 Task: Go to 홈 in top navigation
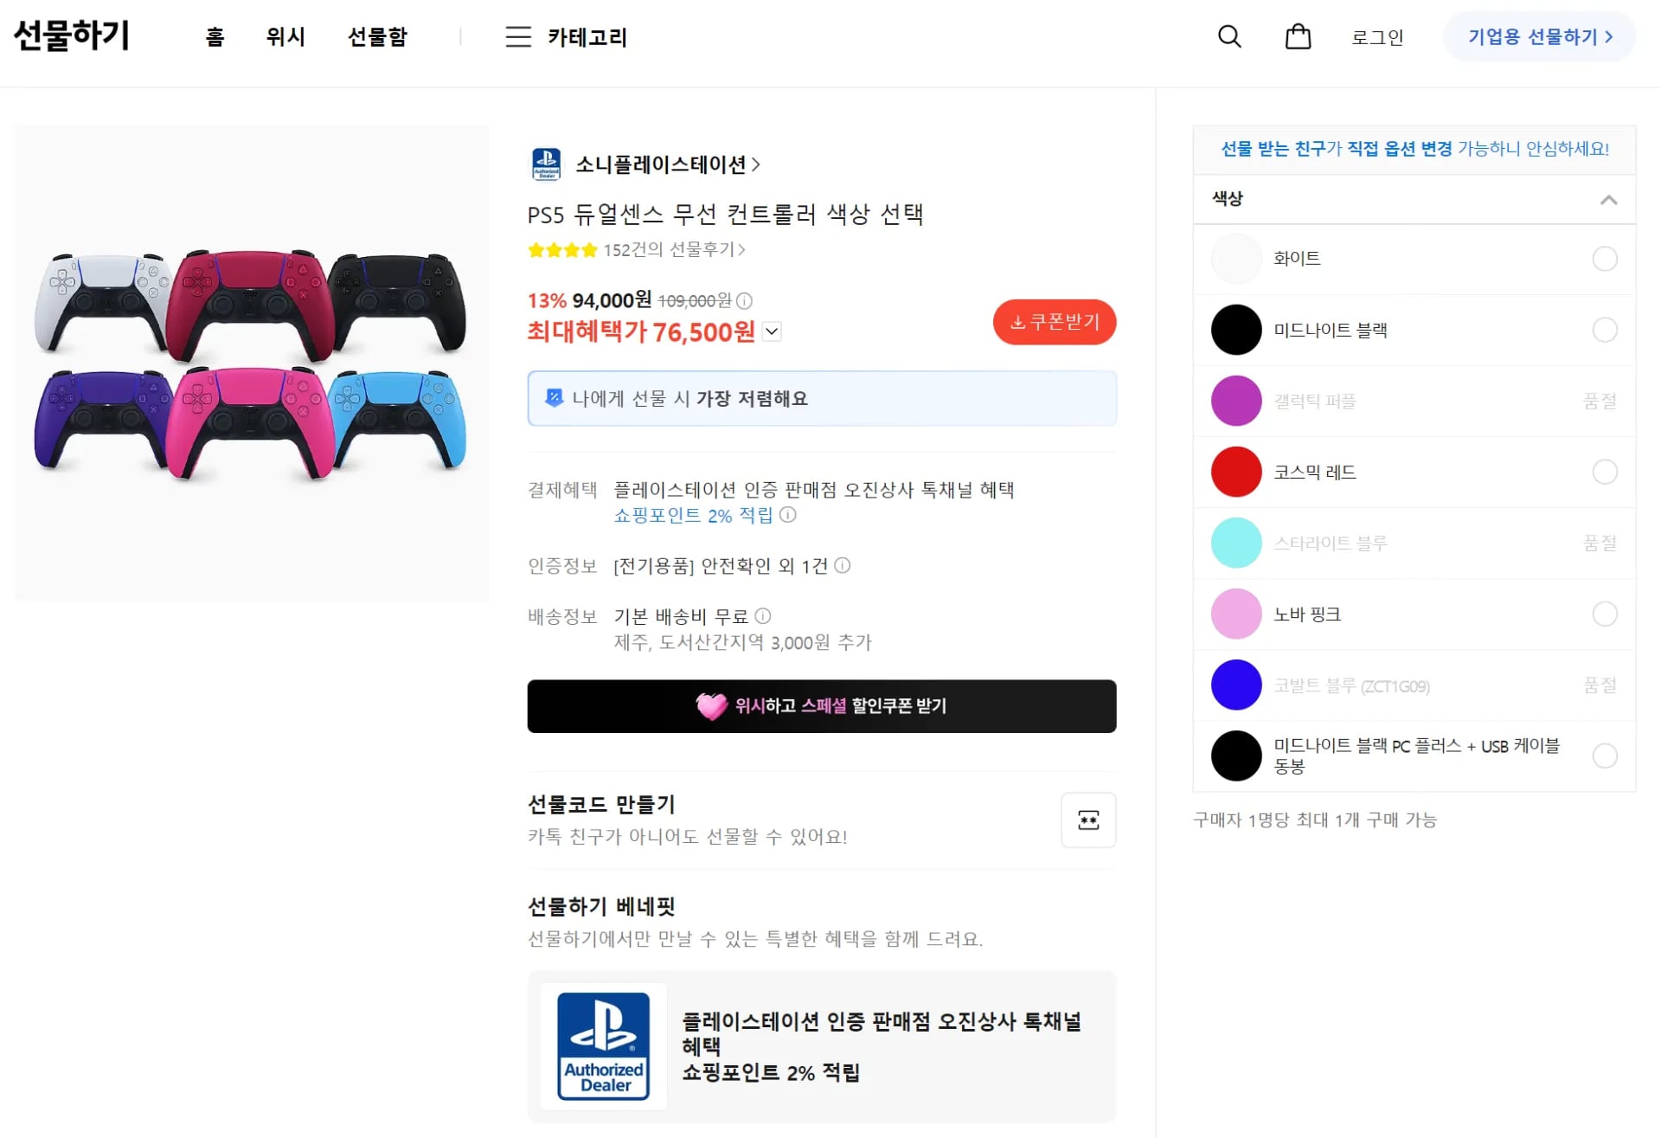pos(215,36)
